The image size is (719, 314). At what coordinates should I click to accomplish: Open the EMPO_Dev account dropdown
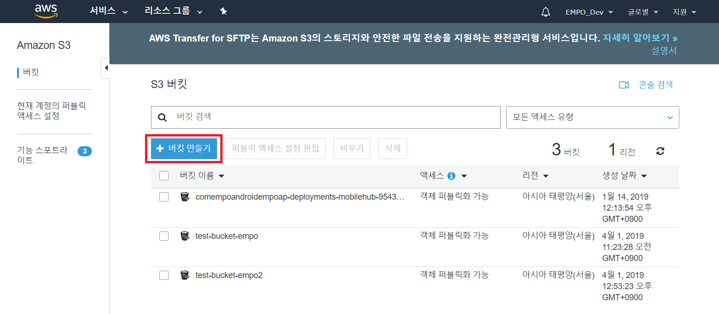tap(589, 12)
